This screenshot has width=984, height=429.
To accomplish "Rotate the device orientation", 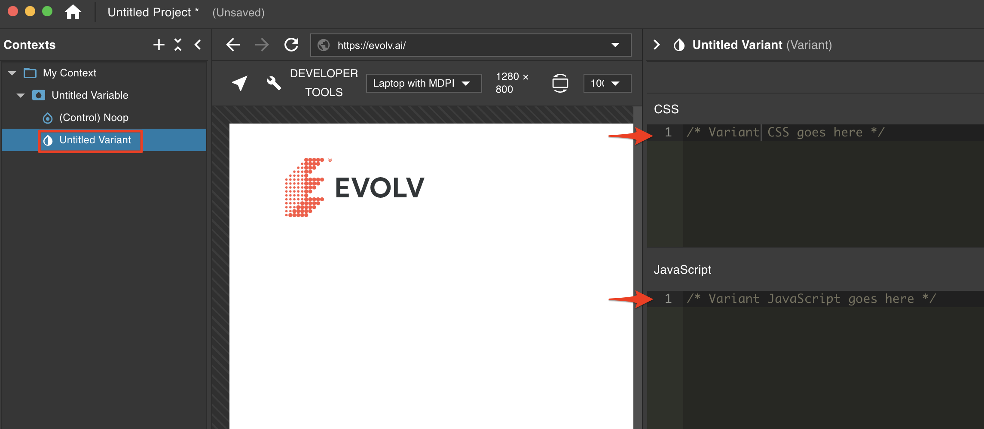I will [x=560, y=83].
